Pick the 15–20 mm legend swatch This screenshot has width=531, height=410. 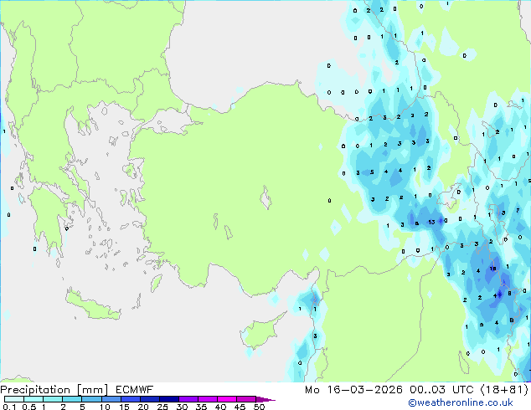coord(130,399)
